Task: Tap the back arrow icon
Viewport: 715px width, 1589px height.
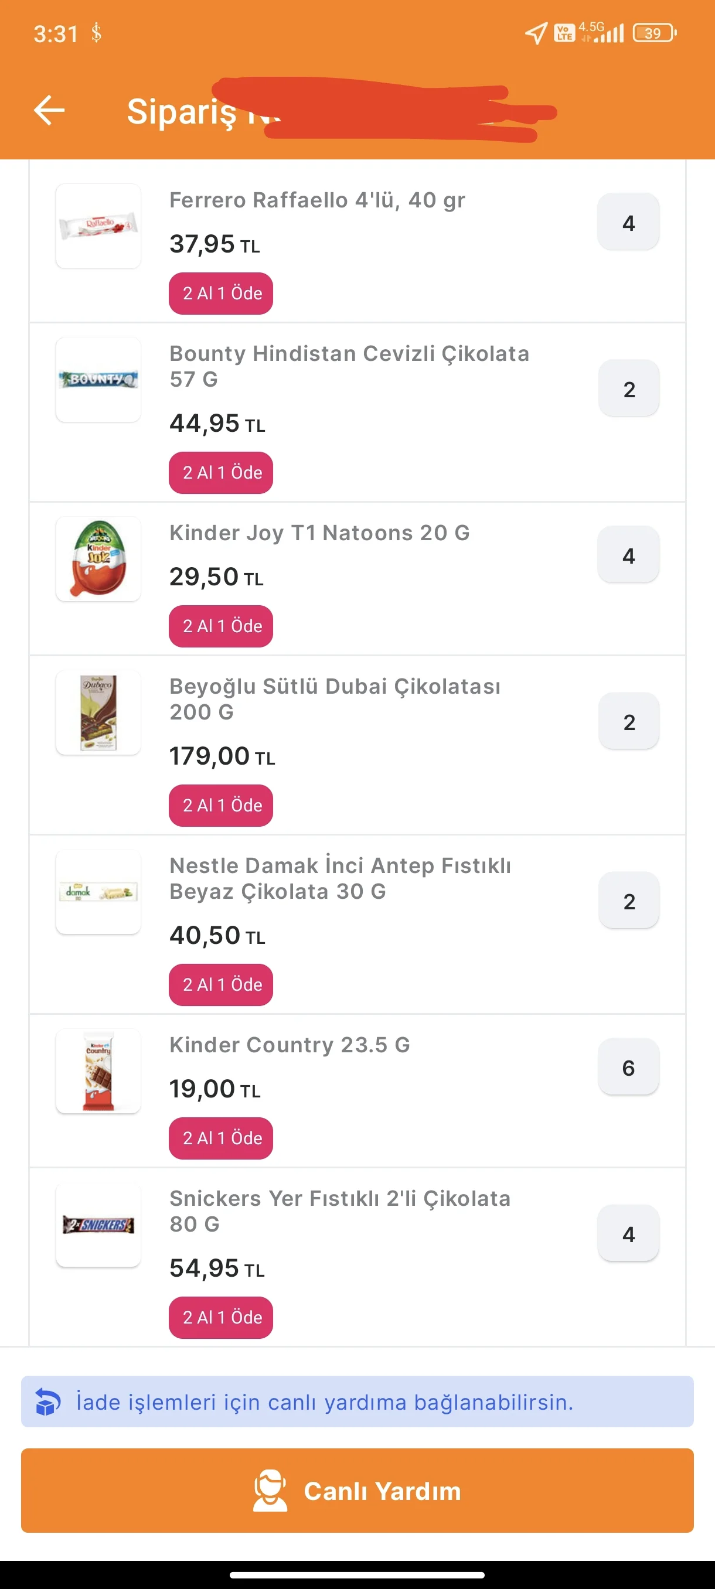Action: (49, 110)
